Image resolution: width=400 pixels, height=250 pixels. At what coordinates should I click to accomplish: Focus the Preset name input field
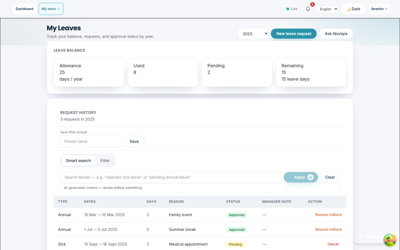click(x=91, y=141)
